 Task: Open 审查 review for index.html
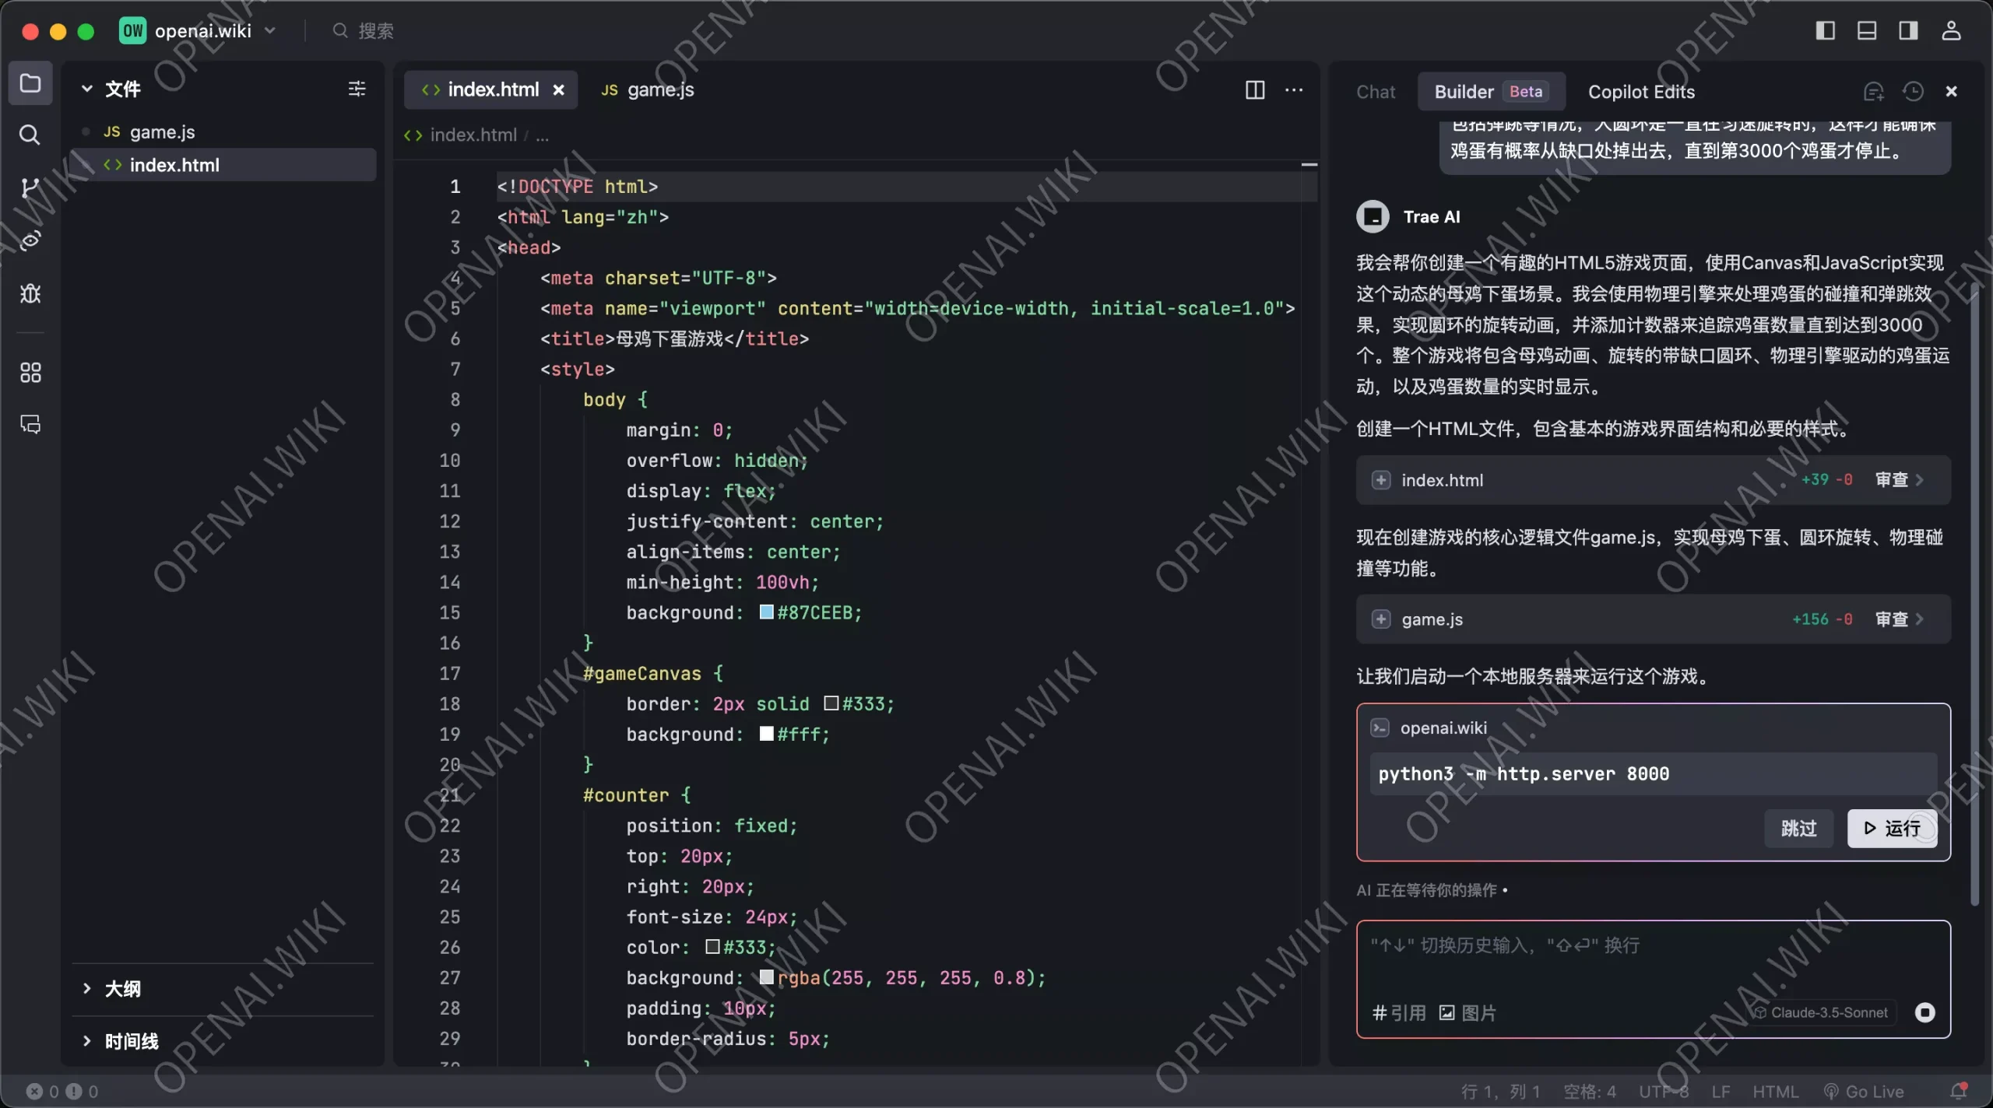click(1900, 480)
